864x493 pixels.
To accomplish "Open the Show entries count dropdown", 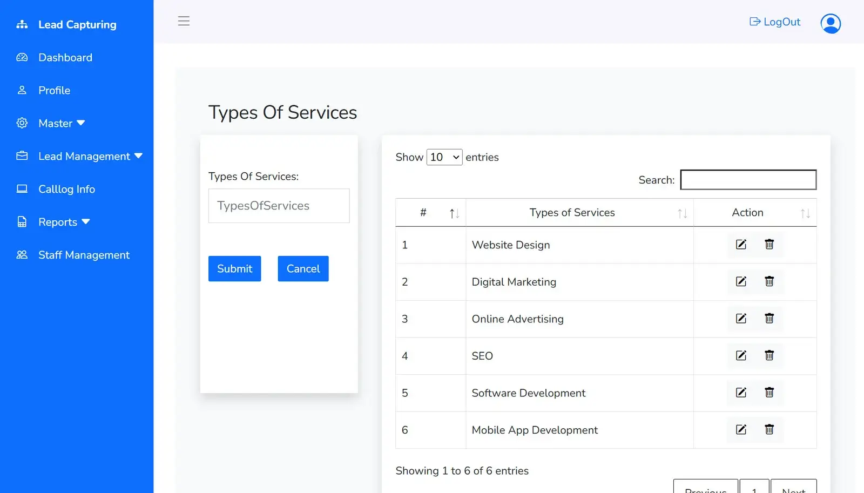I will coord(444,157).
